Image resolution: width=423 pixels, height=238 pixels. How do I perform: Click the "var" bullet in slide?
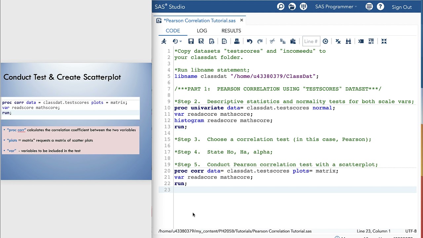click(x=44, y=151)
